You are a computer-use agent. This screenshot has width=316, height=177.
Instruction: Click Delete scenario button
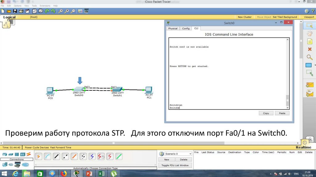(183, 159)
